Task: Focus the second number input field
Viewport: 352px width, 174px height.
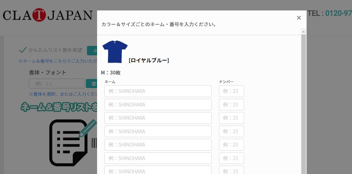Action: pos(232,104)
